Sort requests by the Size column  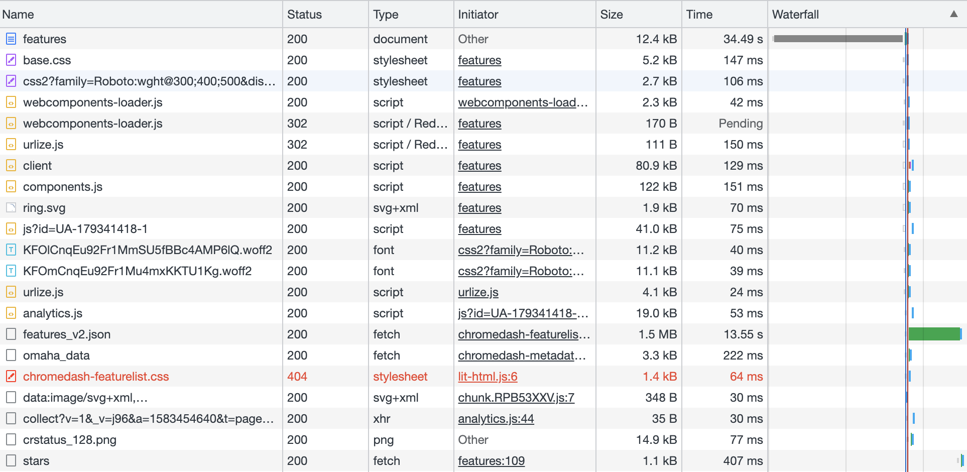612,14
